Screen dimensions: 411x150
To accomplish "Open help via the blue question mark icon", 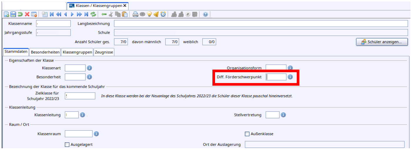I will (205, 14).
